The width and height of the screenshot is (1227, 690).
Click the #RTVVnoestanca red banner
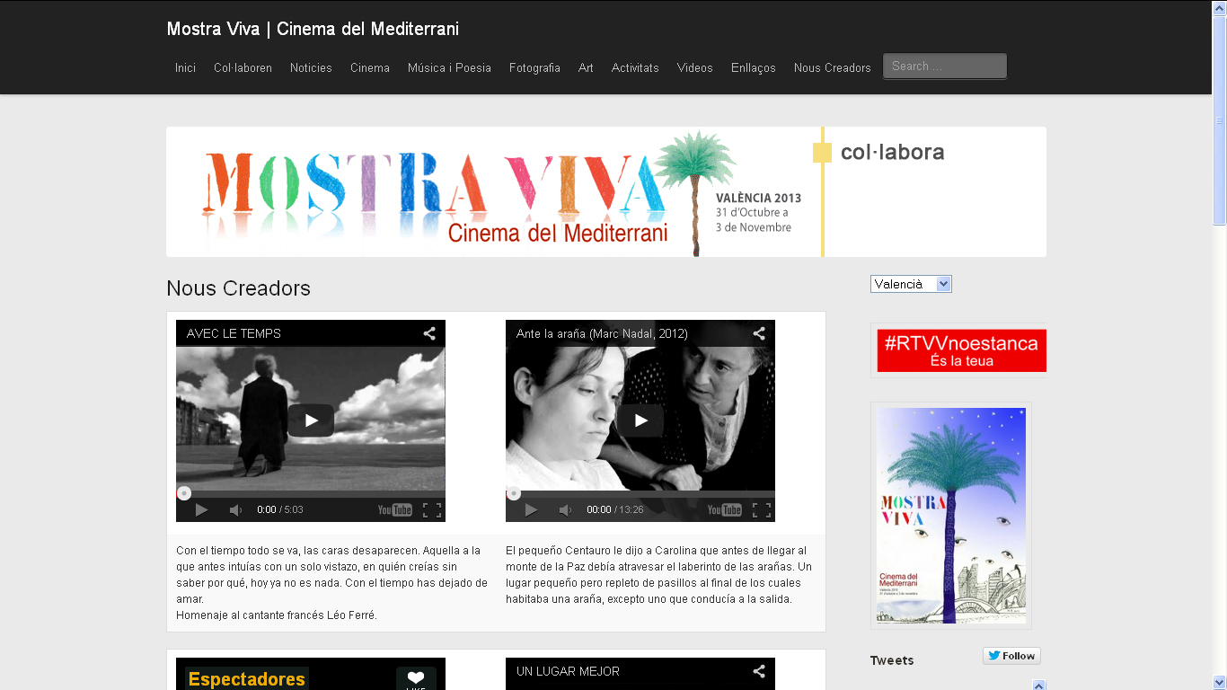pyautogui.click(x=961, y=350)
